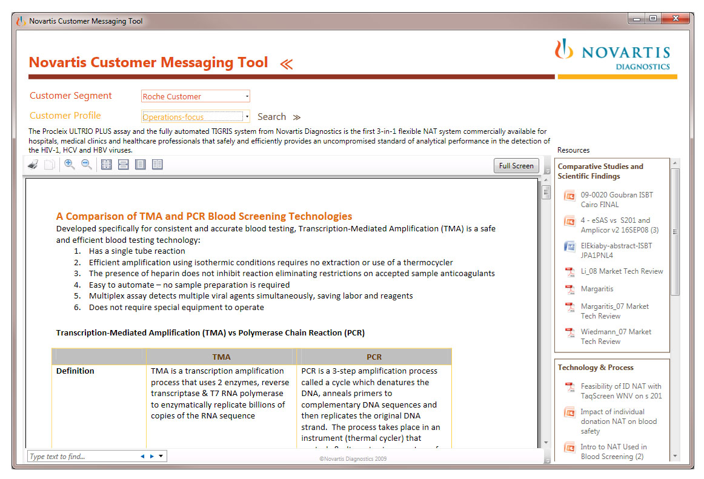Collapse panel with double-left chevron
This screenshot has height=479, width=704.
coord(287,64)
